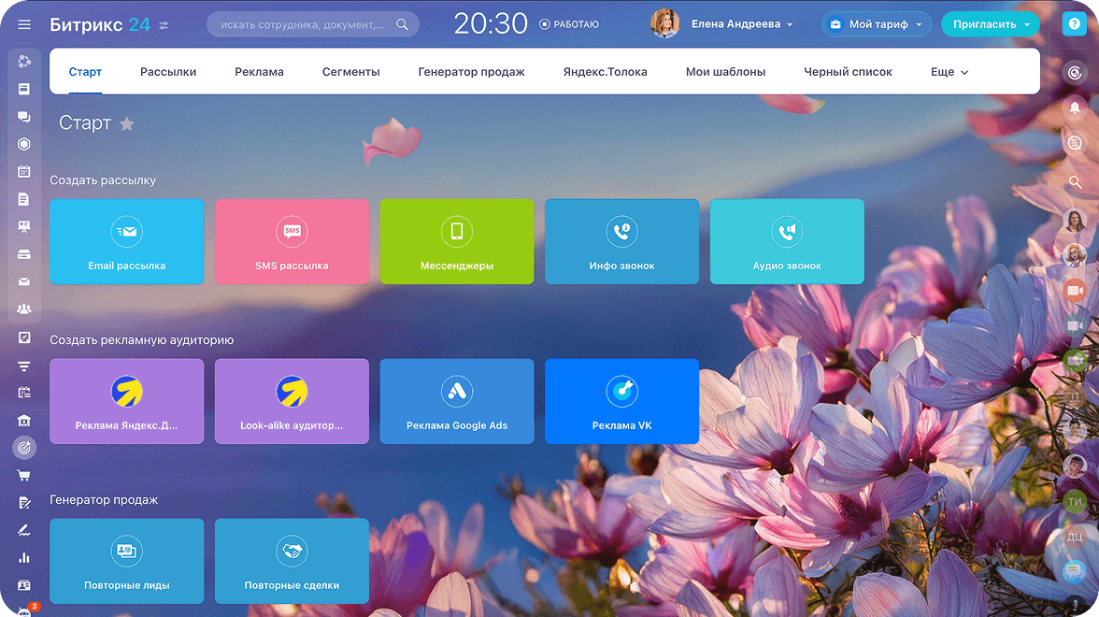Expand the Еще dropdown in the tab bar
Viewport: 1099px width, 617px height.
[x=949, y=72]
